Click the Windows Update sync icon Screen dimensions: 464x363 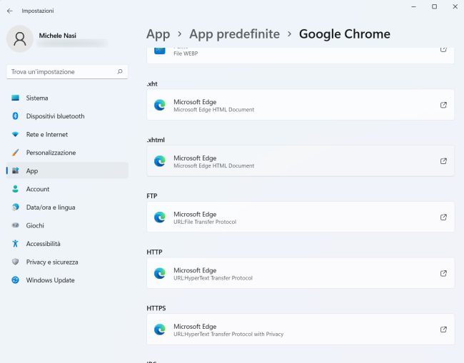click(x=16, y=280)
